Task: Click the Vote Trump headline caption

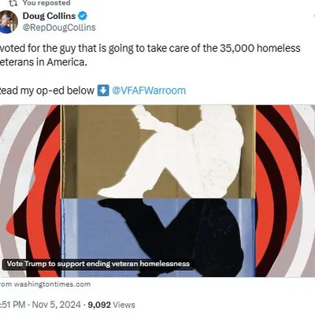Action: click(x=98, y=264)
